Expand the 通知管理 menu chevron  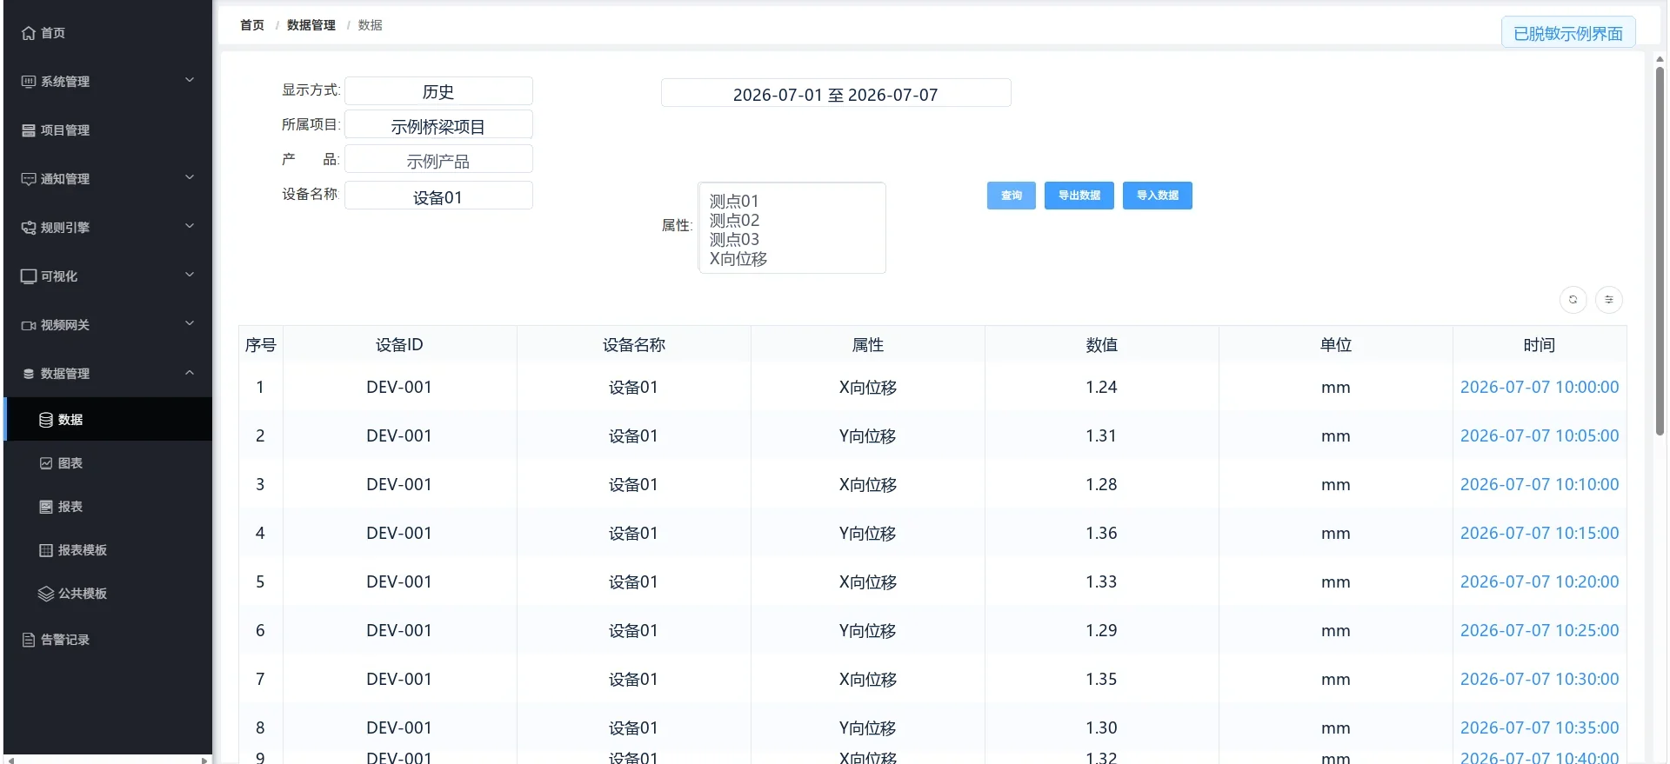point(190,177)
